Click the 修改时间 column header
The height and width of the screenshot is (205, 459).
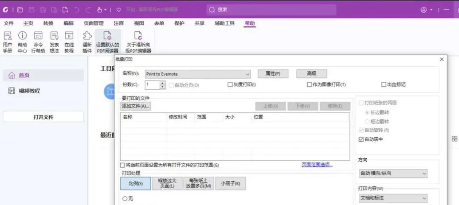click(180, 117)
